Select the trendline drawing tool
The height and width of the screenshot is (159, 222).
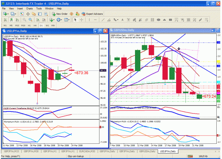[103, 20]
